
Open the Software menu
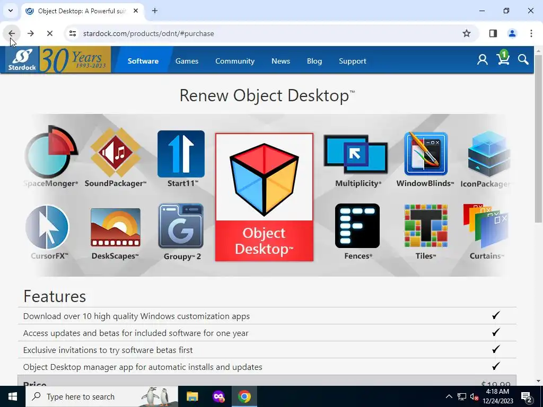(143, 61)
